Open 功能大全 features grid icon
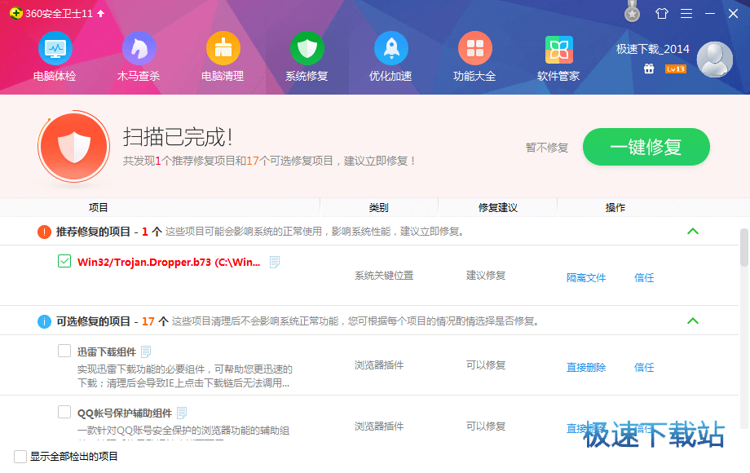This screenshot has height=473, width=750. coord(475,48)
